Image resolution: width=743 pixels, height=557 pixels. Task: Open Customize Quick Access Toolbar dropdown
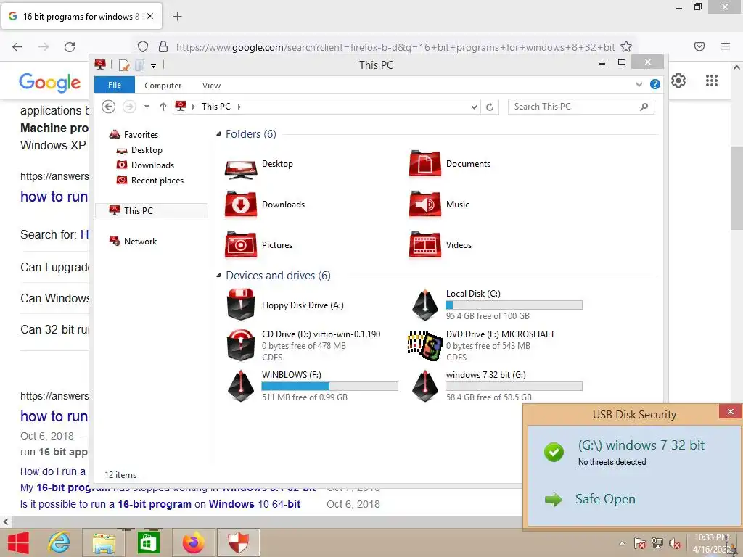pos(153,66)
